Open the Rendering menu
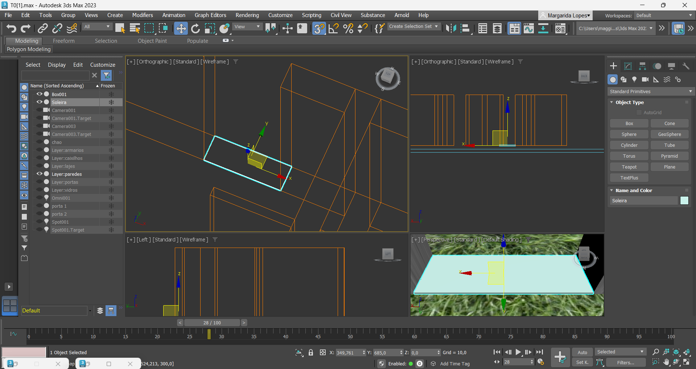The height and width of the screenshot is (369, 696). 247,15
